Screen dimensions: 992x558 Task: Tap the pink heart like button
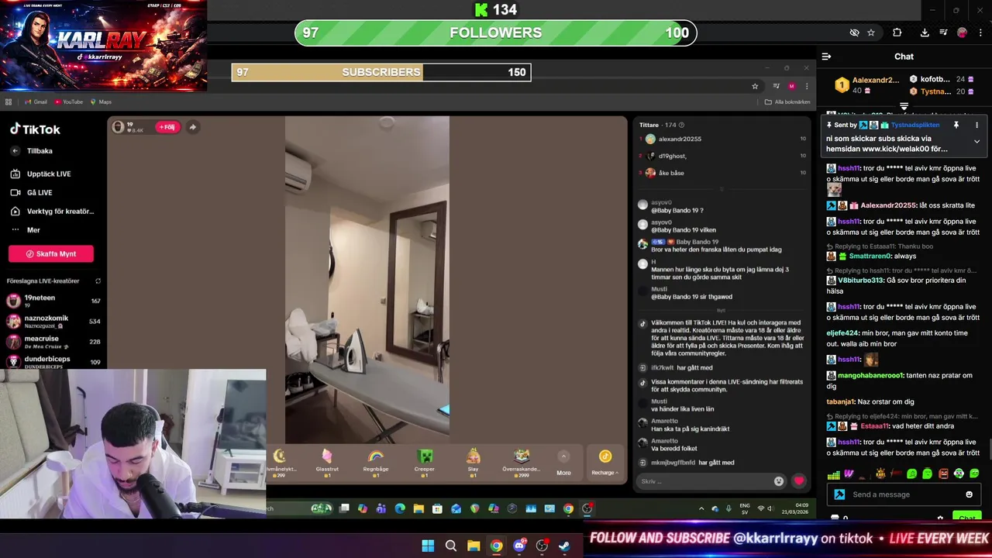coord(799,480)
